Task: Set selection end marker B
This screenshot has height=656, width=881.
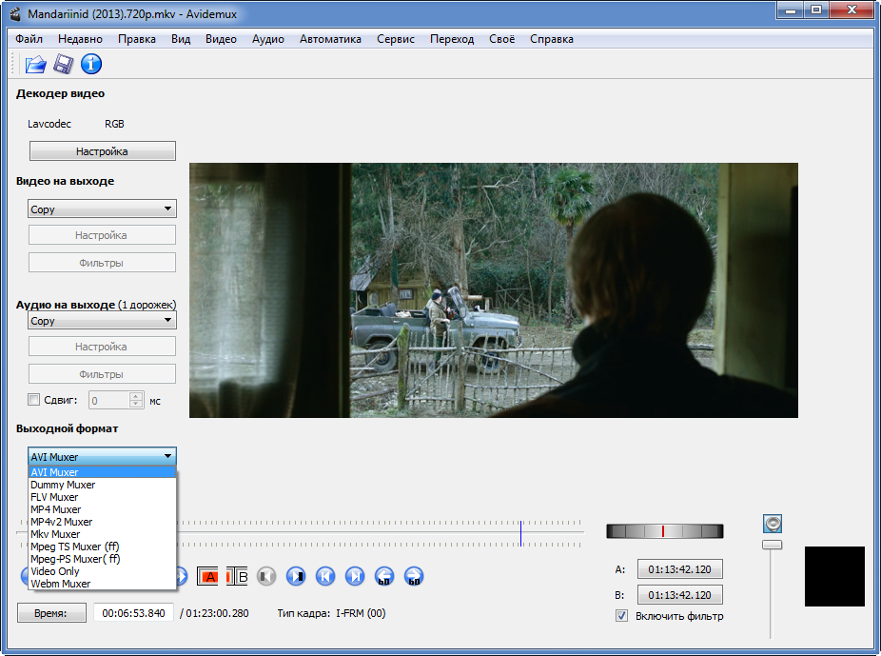Action: click(237, 576)
